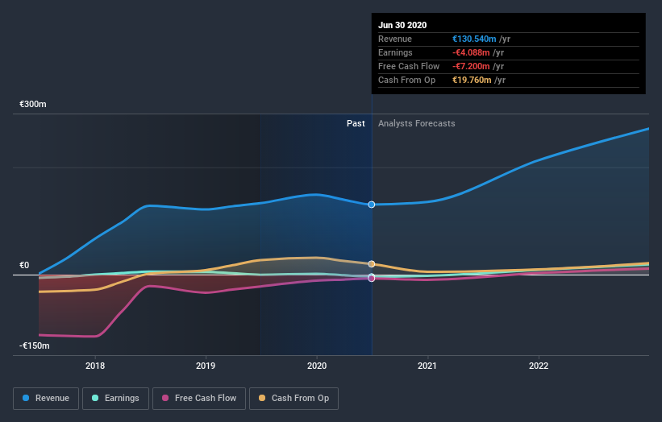Toggle the Cash From Op legend button
The width and height of the screenshot is (662, 422).
(294, 399)
